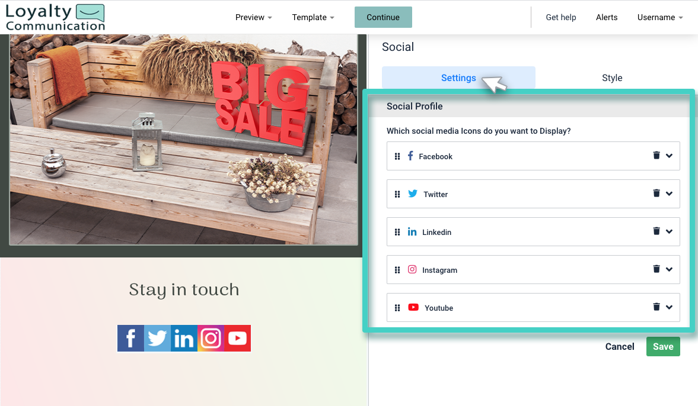The width and height of the screenshot is (698, 406).
Task: Select the Settings tab
Action: coord(458,78)
